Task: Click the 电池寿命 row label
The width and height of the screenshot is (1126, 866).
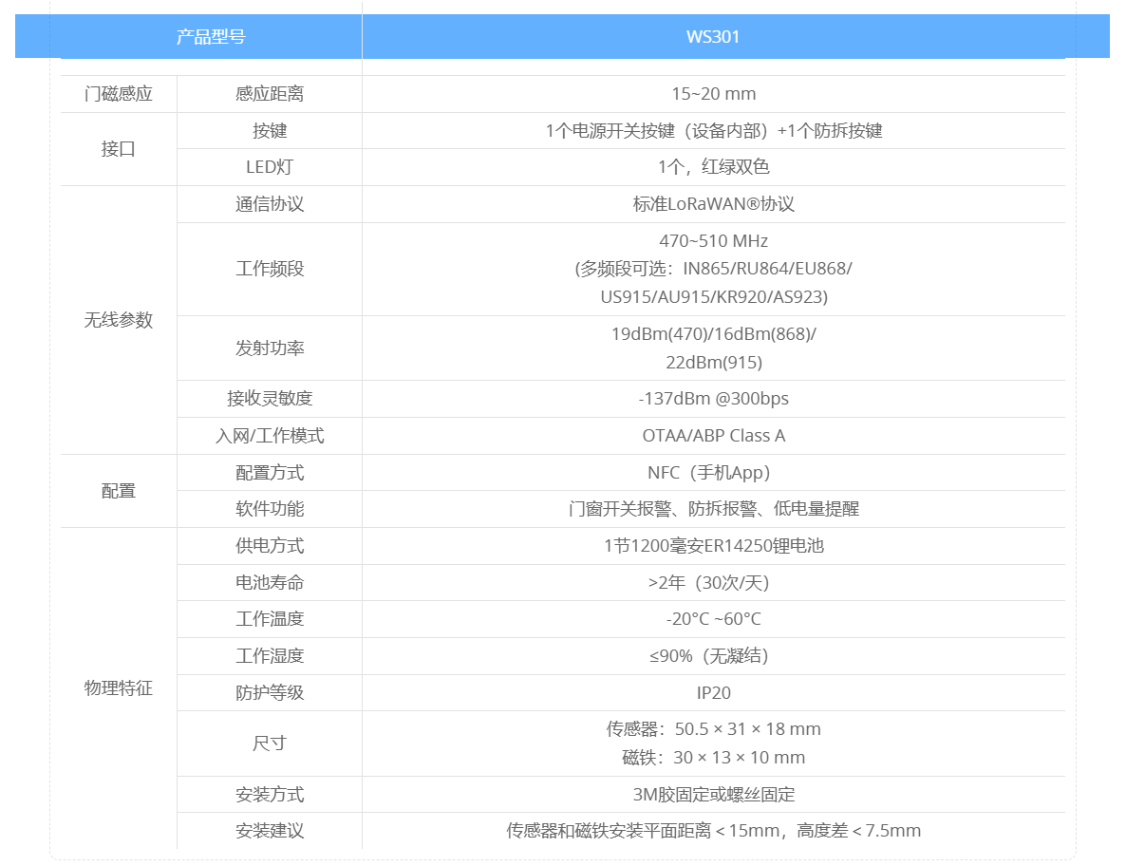Action: click(x=270, y=583)
